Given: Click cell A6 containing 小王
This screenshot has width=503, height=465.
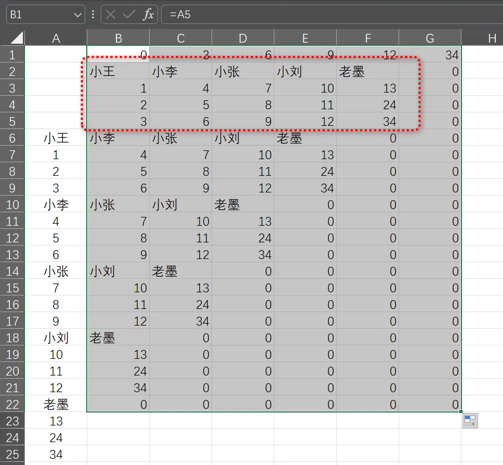Looking at the screenshot, I should pos(56,138).
